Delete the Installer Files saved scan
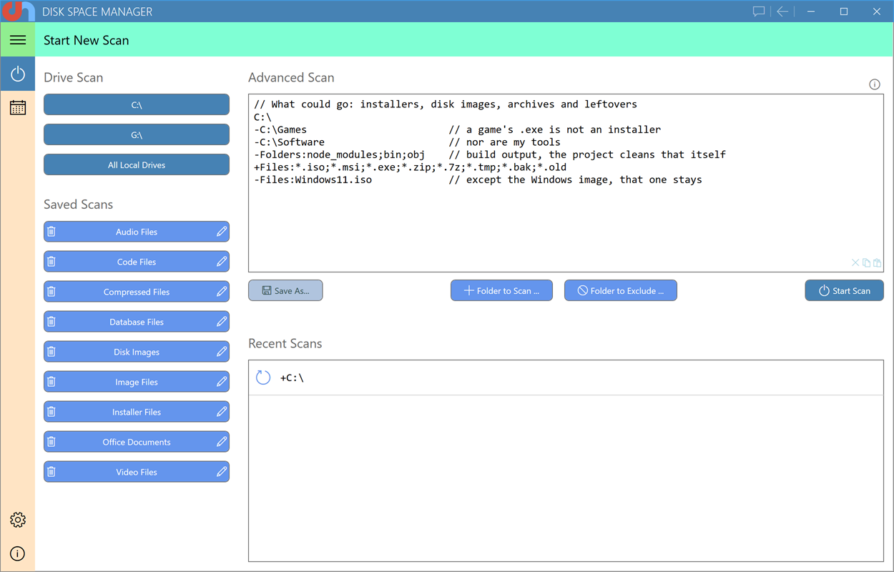The image size is (894, 572). 51,412
